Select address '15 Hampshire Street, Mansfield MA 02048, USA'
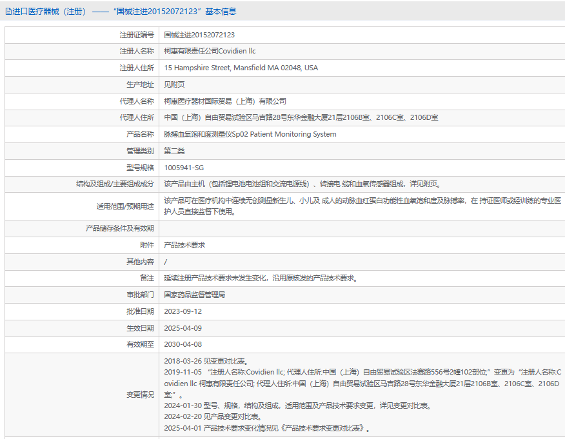 241,68
